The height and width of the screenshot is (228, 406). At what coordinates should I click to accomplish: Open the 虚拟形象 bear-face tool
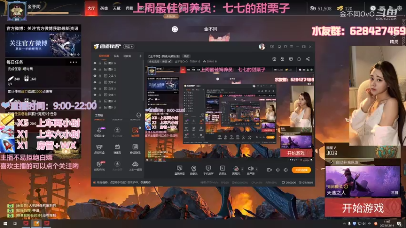click(99, 147)
